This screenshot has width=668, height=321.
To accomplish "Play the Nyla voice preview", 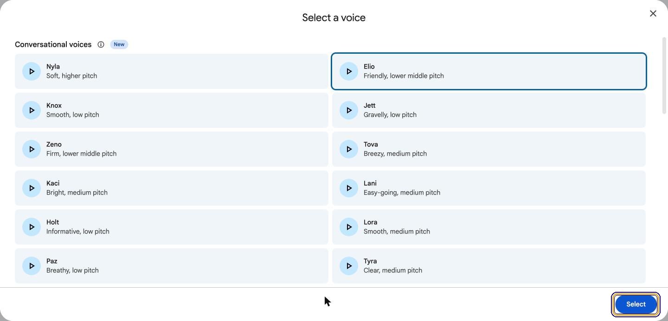I will (32, 71).
